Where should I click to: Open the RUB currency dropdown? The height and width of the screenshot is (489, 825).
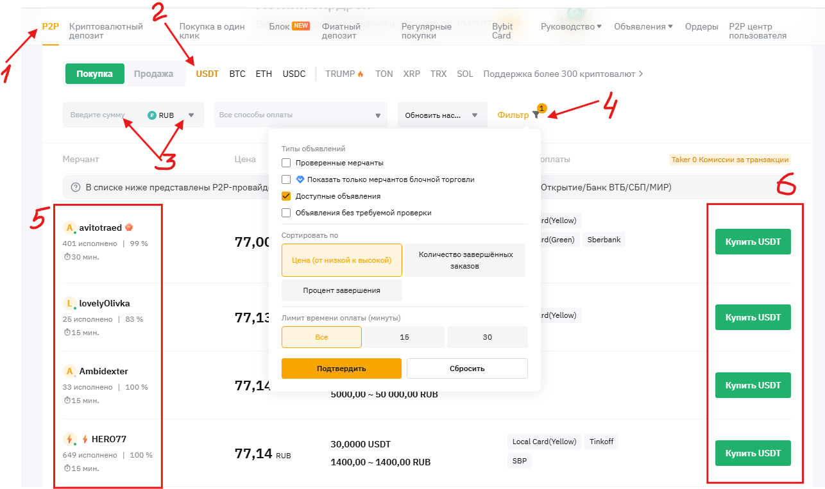191,115
